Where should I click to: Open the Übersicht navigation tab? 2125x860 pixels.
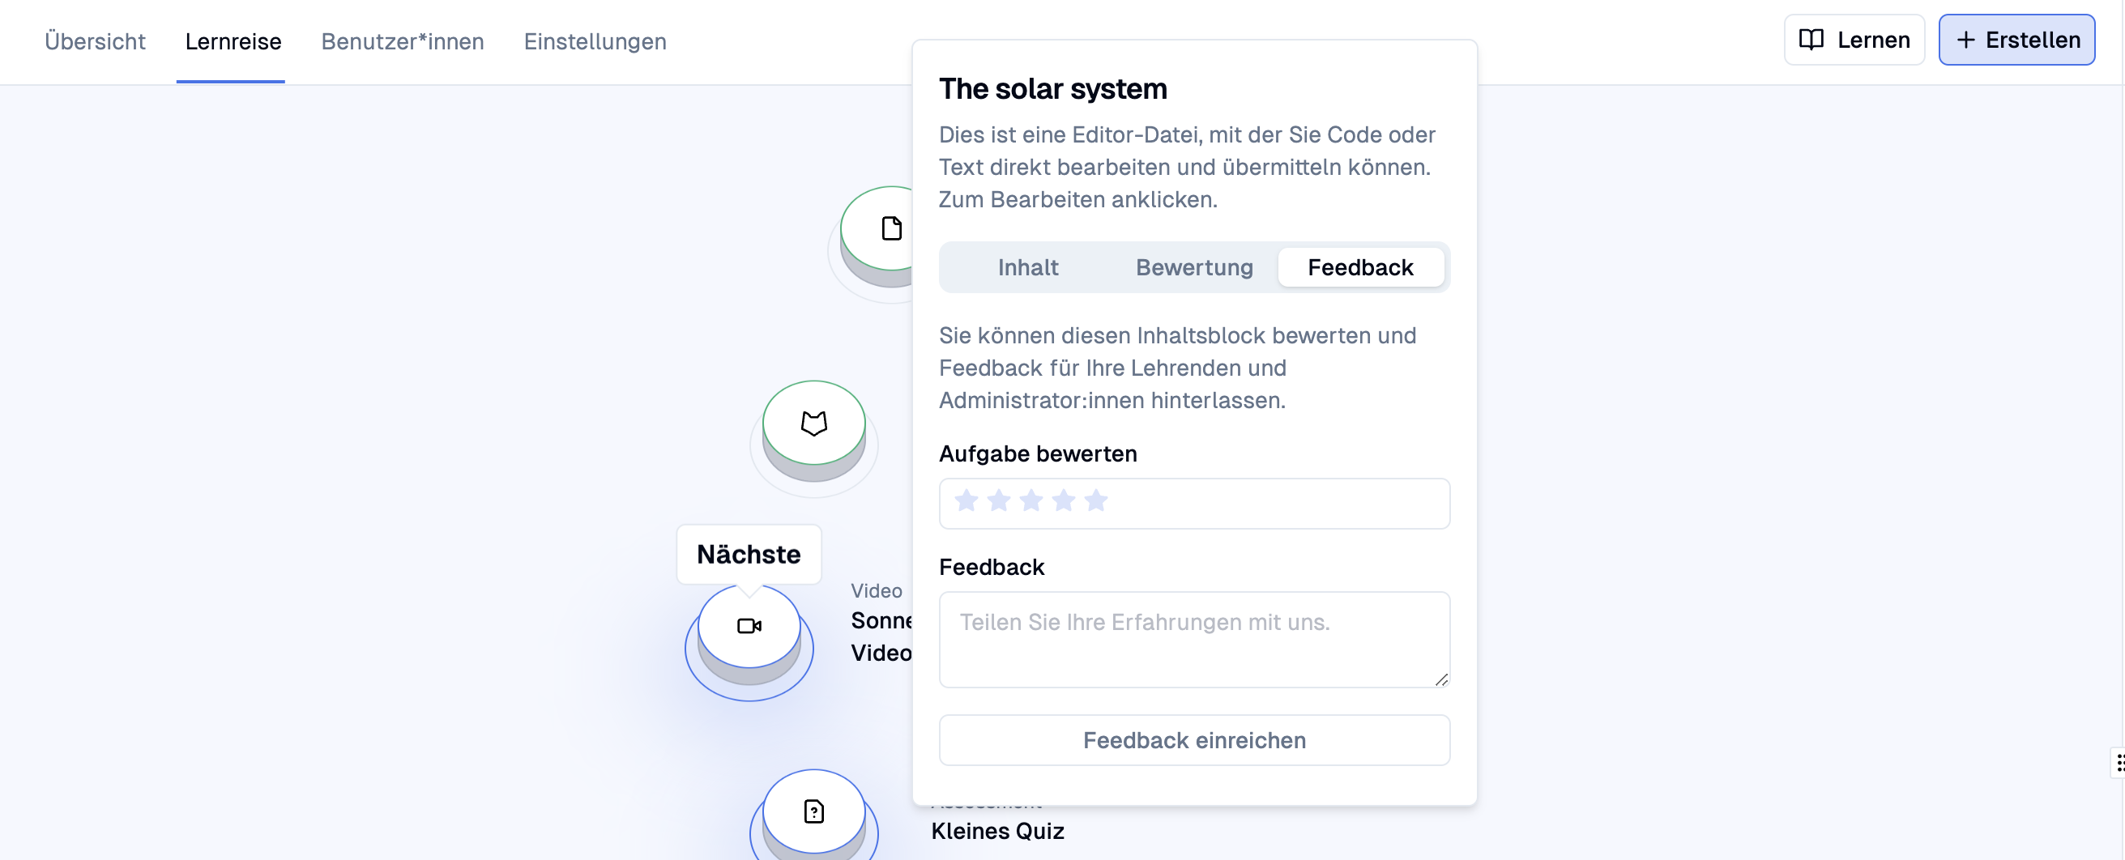[95, 41]
